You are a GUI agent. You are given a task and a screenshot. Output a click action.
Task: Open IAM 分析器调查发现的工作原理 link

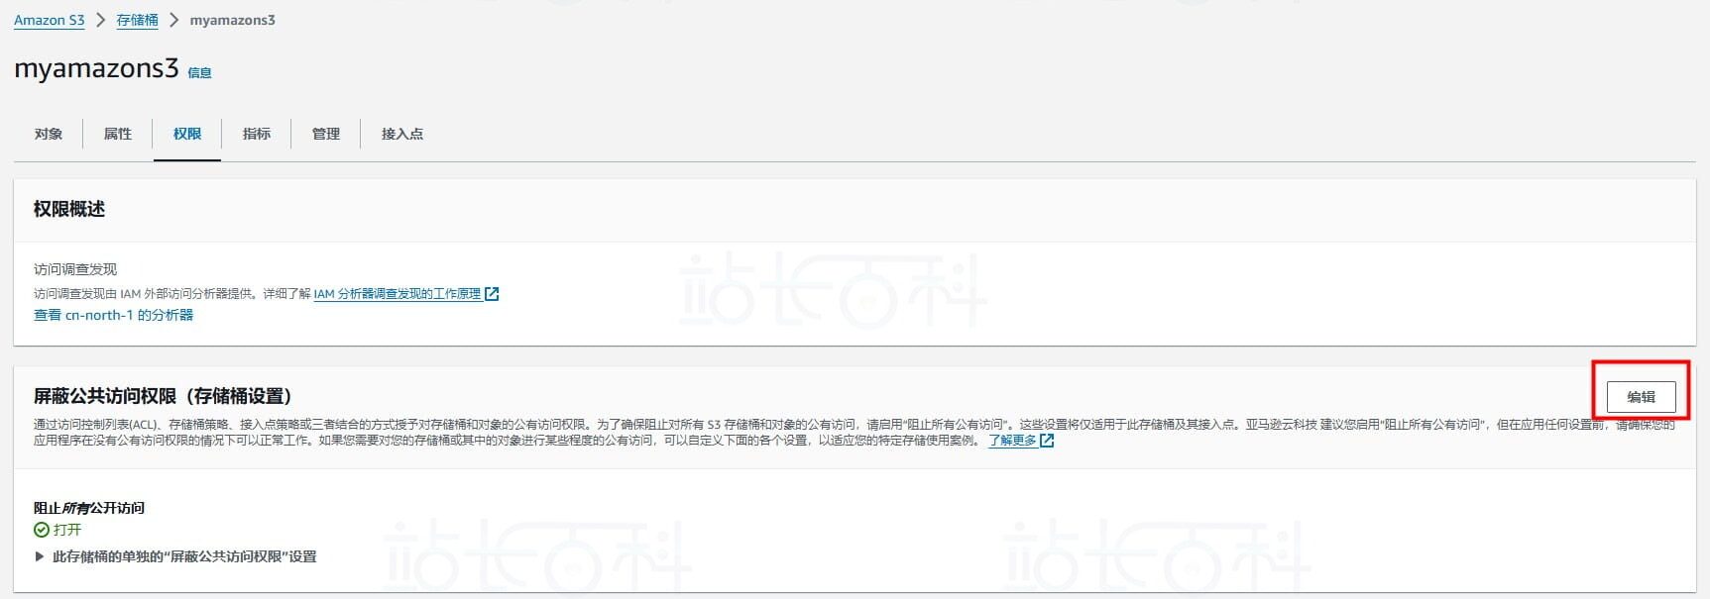(398, 294)
